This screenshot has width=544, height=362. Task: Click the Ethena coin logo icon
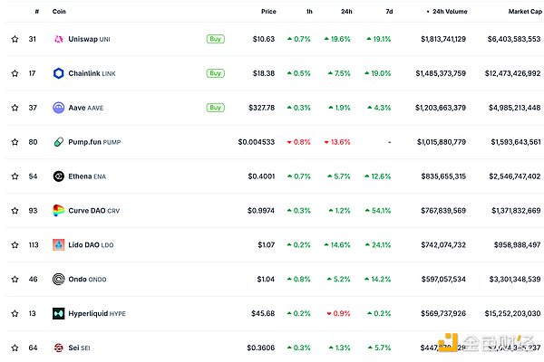click(59, 176)
